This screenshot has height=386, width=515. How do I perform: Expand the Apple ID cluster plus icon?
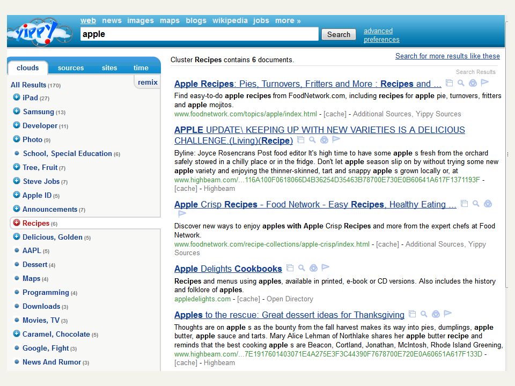(x=17, y=195)
